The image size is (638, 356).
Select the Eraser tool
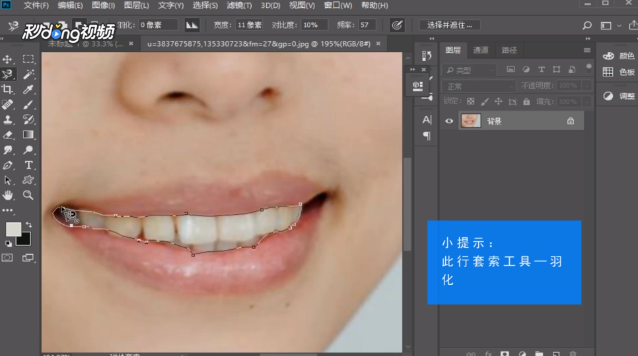(7, 134)
